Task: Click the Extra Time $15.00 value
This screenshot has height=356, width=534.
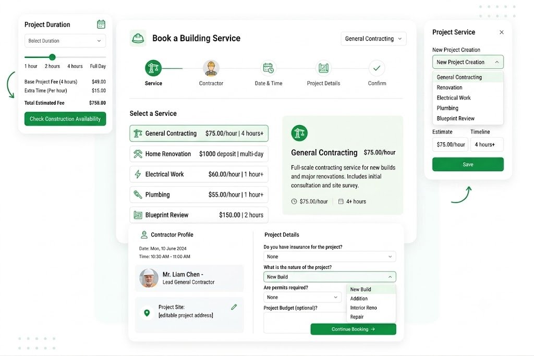Action: point(99,91)
